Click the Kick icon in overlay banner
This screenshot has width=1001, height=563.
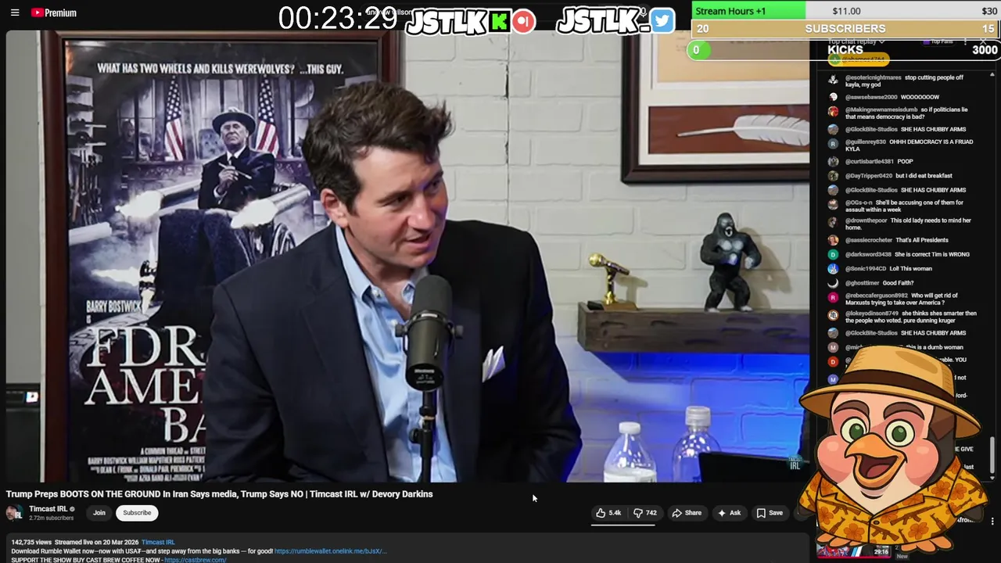499,22
